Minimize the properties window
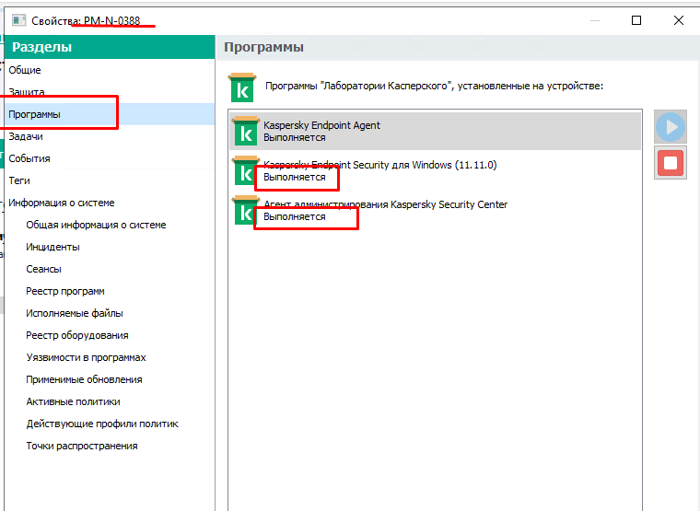This screenshot has width=700, height=511. click(595, 20)
